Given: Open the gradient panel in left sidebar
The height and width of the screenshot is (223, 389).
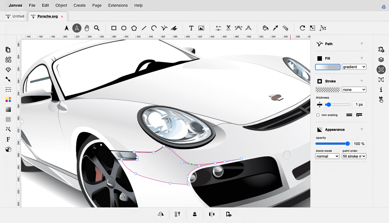Looking at the screenshot, I should 8,109.
